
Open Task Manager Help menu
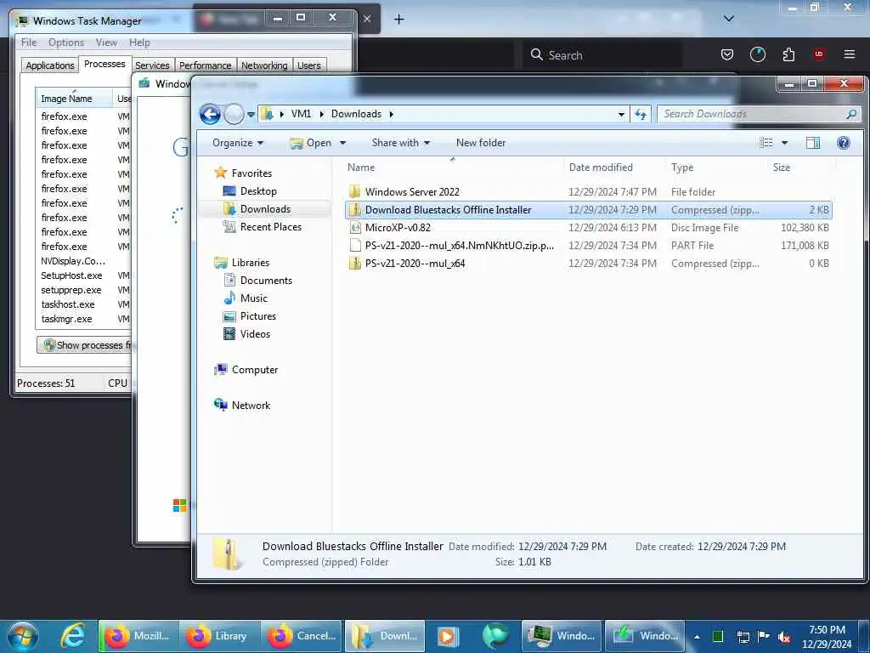pyautogui.click(x=139, y=43)
